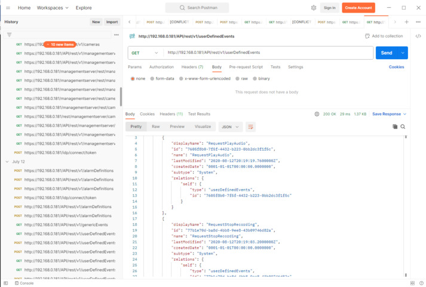
Task: Search the response body with magnifier icon
Action: [x=403, y=127]
